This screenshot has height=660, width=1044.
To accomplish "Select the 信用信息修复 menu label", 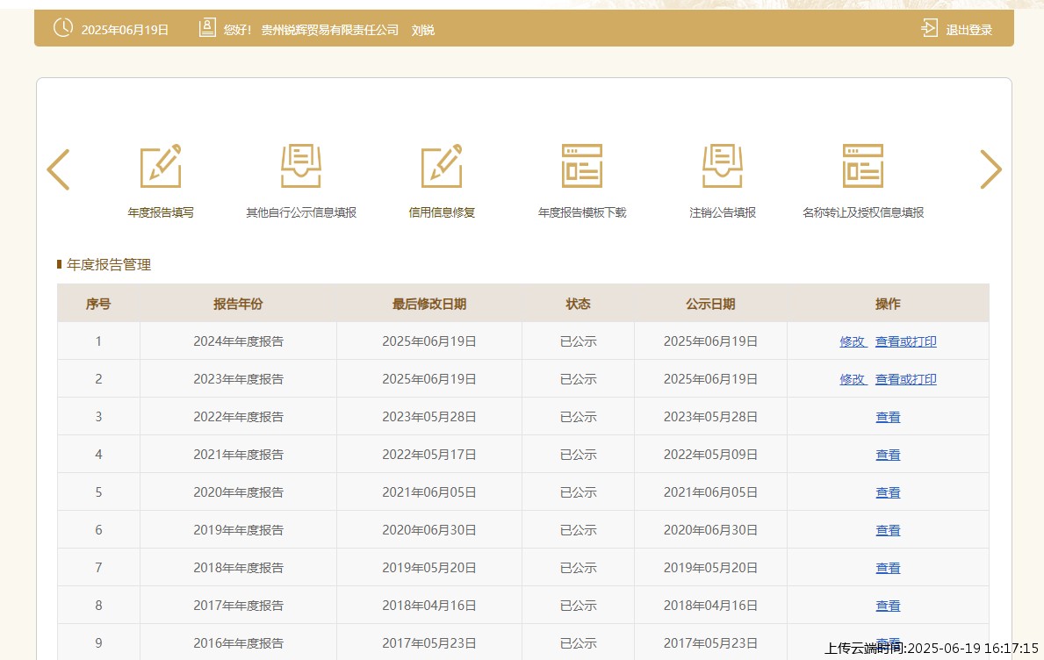I will 442,212.
